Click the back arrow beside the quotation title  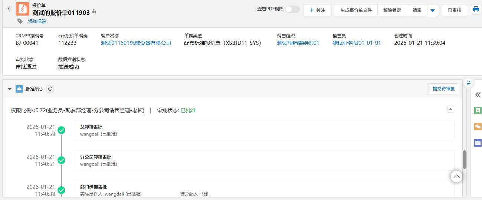(9, 9)
